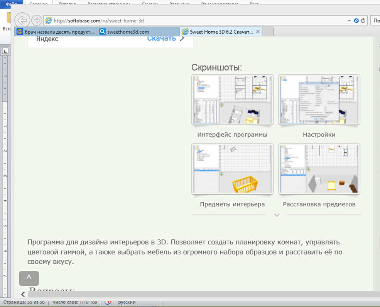Expand more screenshots with the down chevron
Screen dimensions: 380x307
coord(277,215)
